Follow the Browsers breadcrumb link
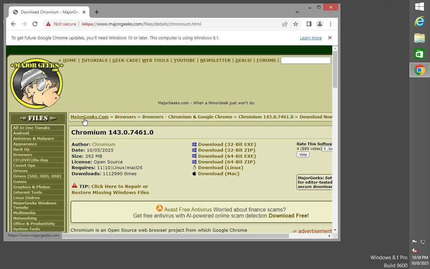 click(x=125, y=117)
